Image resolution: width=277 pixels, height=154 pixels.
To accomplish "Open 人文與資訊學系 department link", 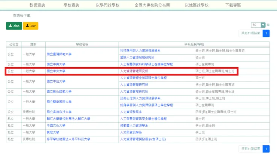I will pos(131,132).
